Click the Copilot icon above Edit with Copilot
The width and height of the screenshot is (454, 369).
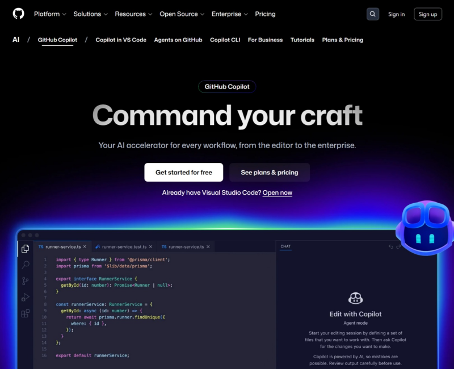tap(356, 297)
